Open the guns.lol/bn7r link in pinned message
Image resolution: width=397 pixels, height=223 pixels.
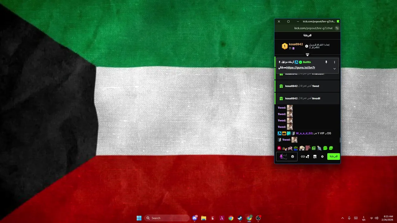pyautogui.click(x=301, y=68)
